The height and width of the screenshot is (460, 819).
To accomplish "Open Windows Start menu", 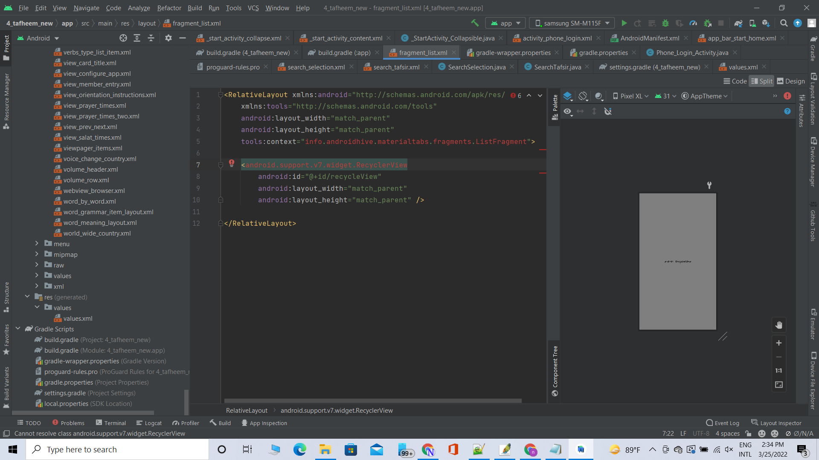I will click(13, 449).
